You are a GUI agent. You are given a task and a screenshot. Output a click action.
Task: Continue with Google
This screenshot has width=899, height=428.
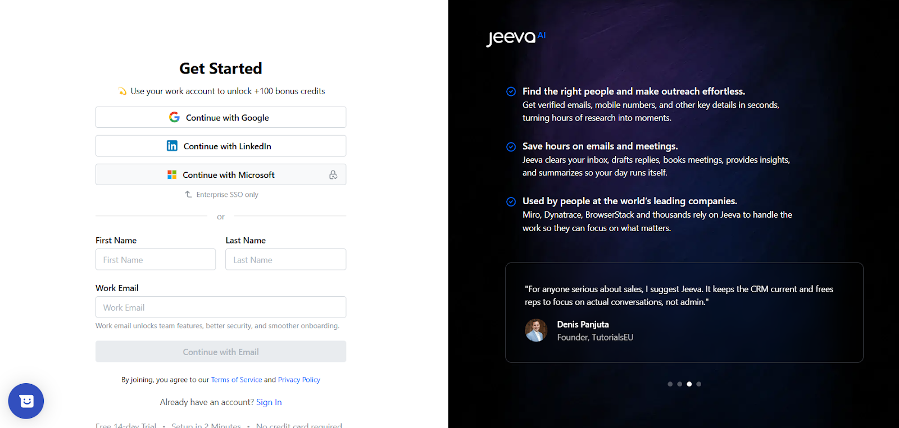tap(220, 117)
